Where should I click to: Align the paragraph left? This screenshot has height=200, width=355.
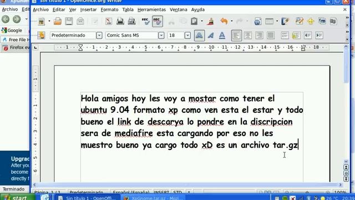236,36
